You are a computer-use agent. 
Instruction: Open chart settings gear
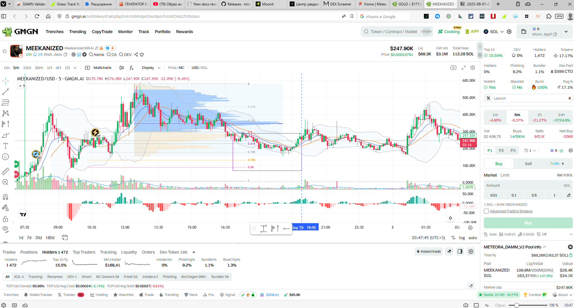pos(473,68)
